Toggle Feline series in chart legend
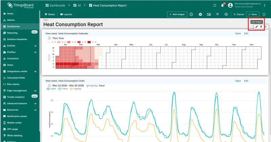 coord(63,89)
